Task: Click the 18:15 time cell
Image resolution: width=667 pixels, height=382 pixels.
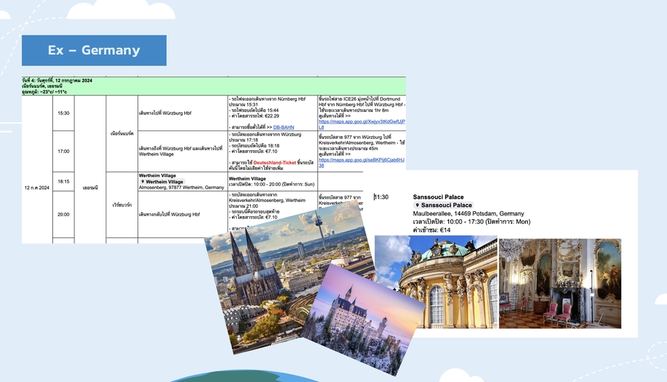Action: [x=63, y=182]
